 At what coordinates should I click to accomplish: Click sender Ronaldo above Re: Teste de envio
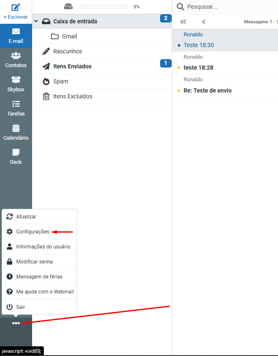coord(193,80)
